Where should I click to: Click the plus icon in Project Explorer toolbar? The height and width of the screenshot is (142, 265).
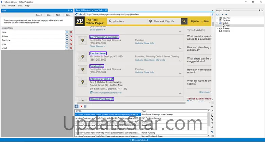[x=226, y=15]
